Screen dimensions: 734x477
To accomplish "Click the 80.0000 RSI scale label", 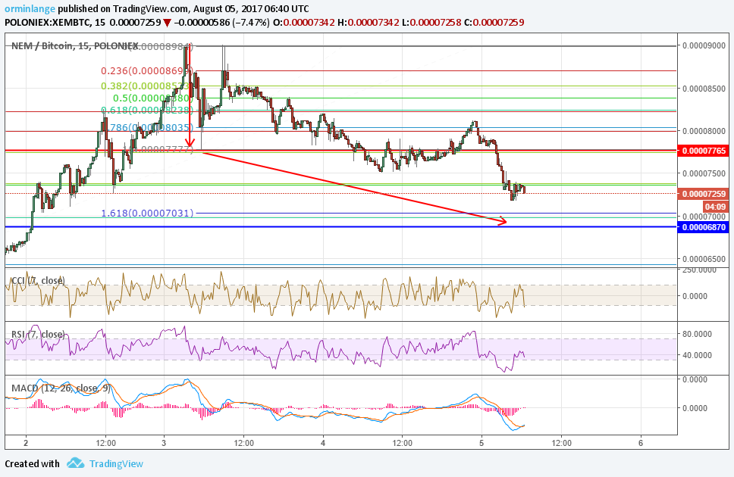I will pyautogui.click(x=698, y=334).
